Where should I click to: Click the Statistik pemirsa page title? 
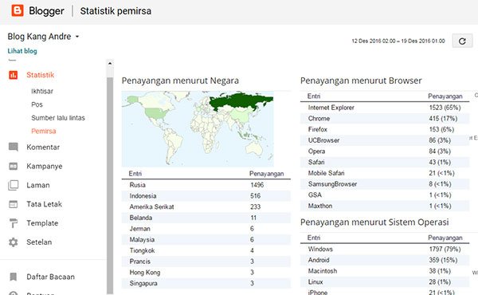coord(116,11)
